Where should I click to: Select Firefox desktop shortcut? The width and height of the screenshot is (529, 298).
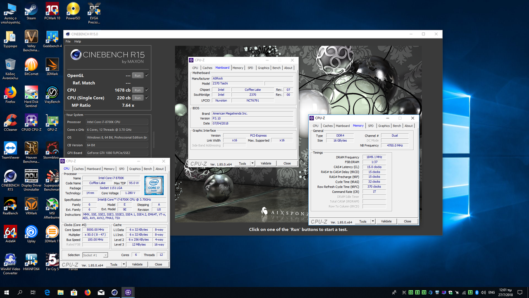(x=10, y=95)
